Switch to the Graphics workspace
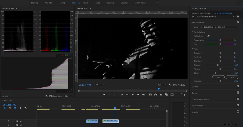Viewport: 243px width, 127px height. [110, 3]
